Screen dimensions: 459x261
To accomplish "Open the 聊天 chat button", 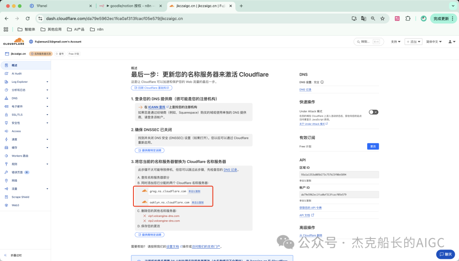I will coord(445,254).
